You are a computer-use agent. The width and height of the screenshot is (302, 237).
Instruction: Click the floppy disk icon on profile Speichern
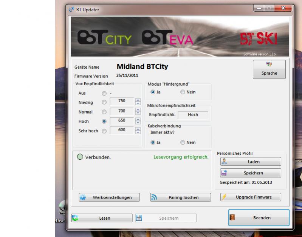[x=224, y=173]
